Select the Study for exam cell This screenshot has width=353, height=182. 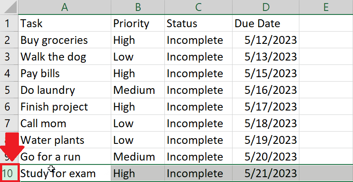[65, 173]
